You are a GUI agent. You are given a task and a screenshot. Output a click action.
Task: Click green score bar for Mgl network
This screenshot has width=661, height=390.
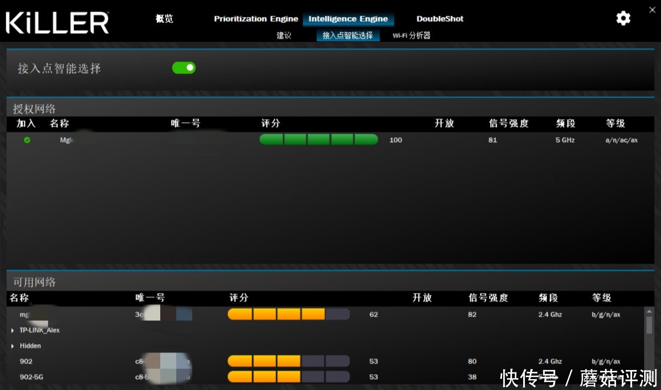318,139
